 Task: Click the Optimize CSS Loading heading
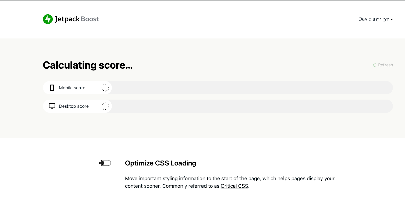coord(160,163)
